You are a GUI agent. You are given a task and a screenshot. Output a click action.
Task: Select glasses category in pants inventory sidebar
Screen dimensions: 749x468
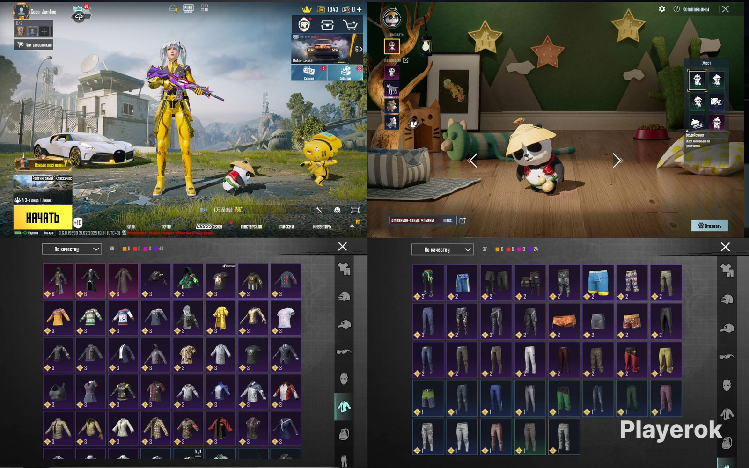click(727, 357)
